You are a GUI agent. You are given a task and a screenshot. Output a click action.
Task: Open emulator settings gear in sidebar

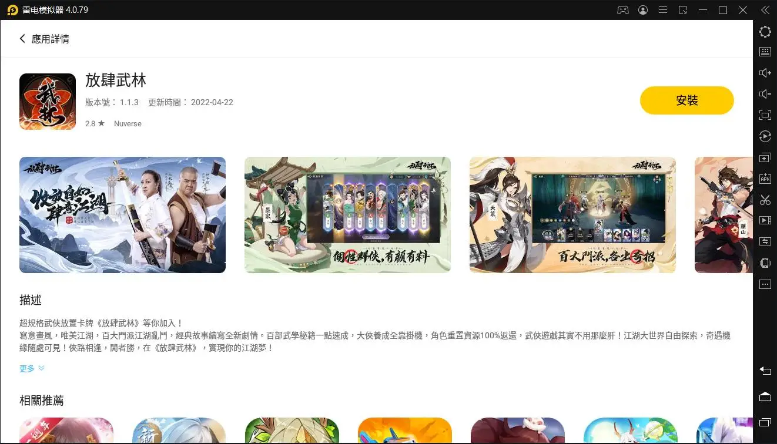tap(765, 32)
